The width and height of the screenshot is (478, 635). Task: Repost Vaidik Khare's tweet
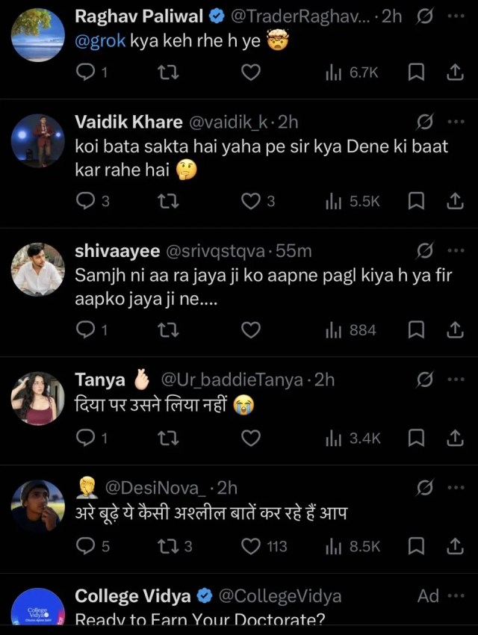[168, 199]
